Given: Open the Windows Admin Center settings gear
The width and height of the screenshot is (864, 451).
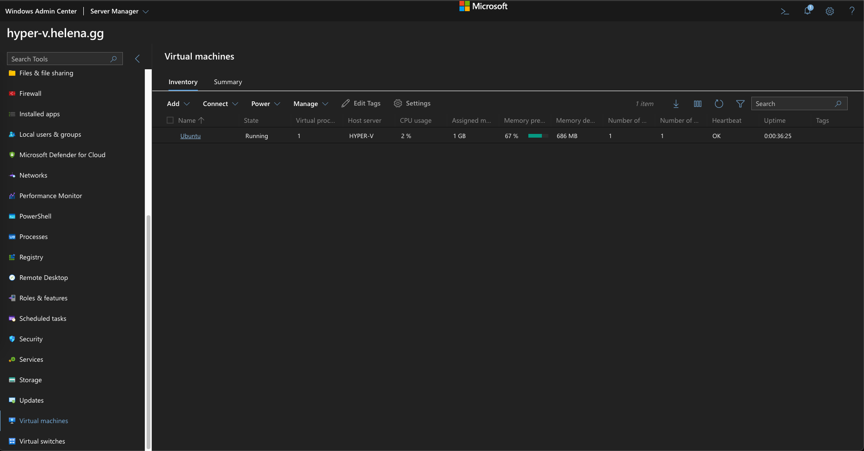Looking at the screenshot, I should click(830, 11).
